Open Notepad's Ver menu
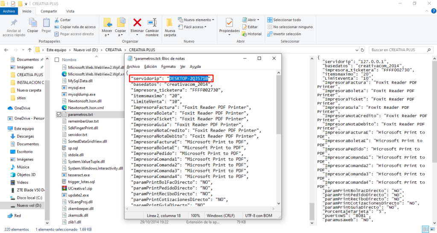The image size is (437, 233). click(x=183, y=67)
